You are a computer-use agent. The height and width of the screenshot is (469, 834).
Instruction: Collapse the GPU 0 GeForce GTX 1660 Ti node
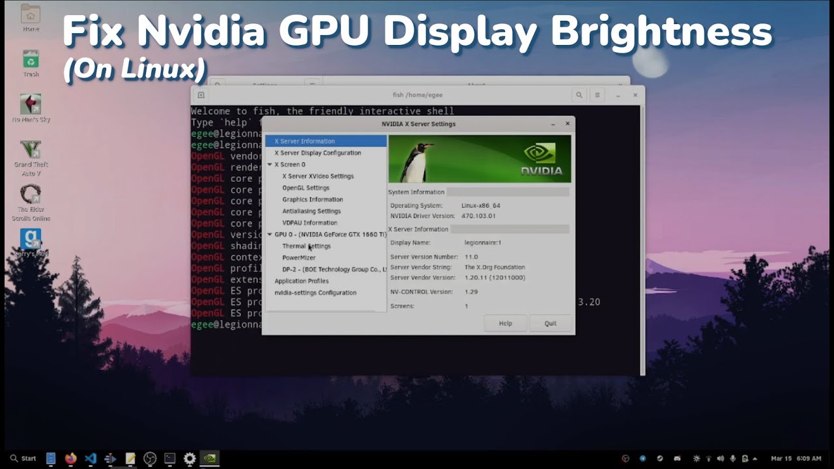(270, 234)
